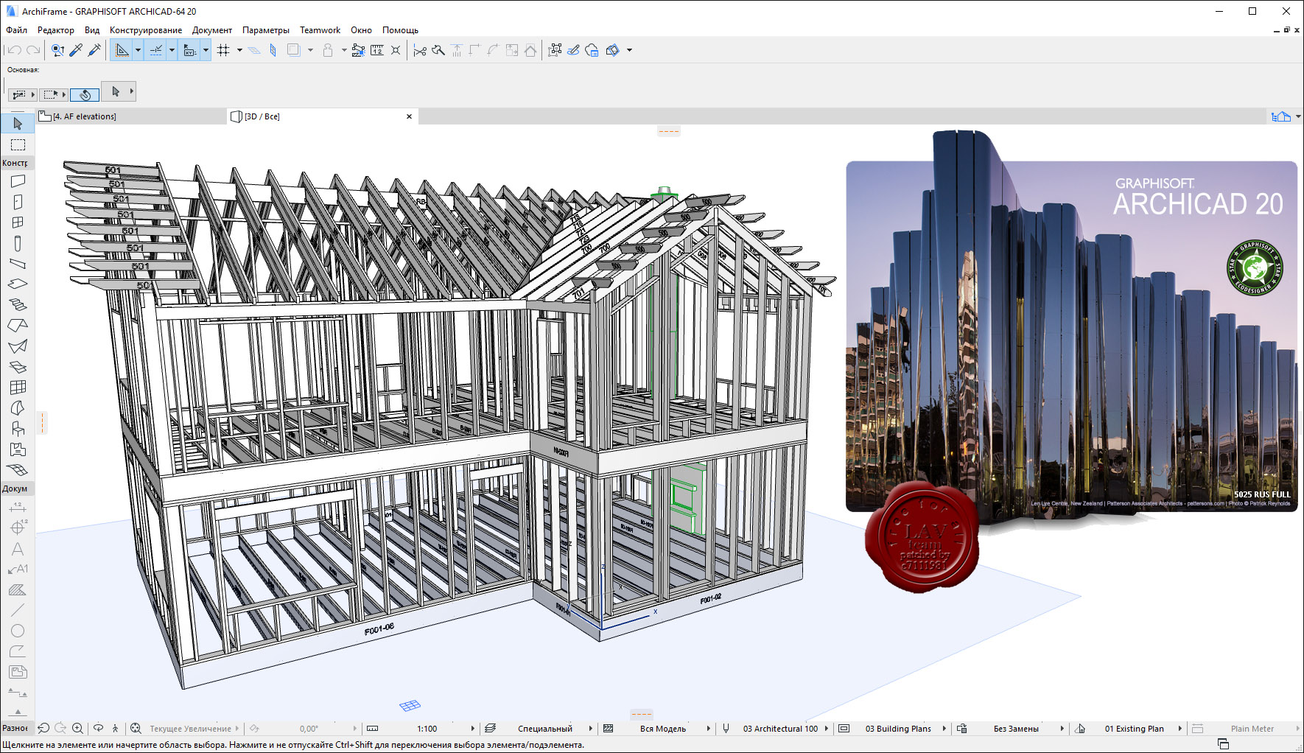Toggle Quick Selection magnet button
This screenshot has width=1304, height=753.
(x=85, y=94)
